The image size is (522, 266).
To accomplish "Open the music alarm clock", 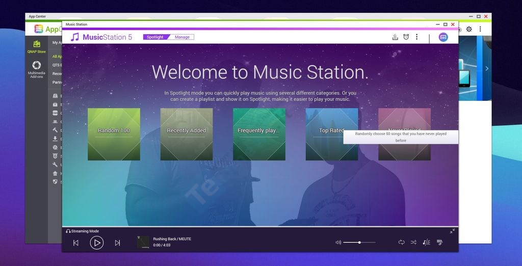I will pyautogui.click(x=406, y=37).
